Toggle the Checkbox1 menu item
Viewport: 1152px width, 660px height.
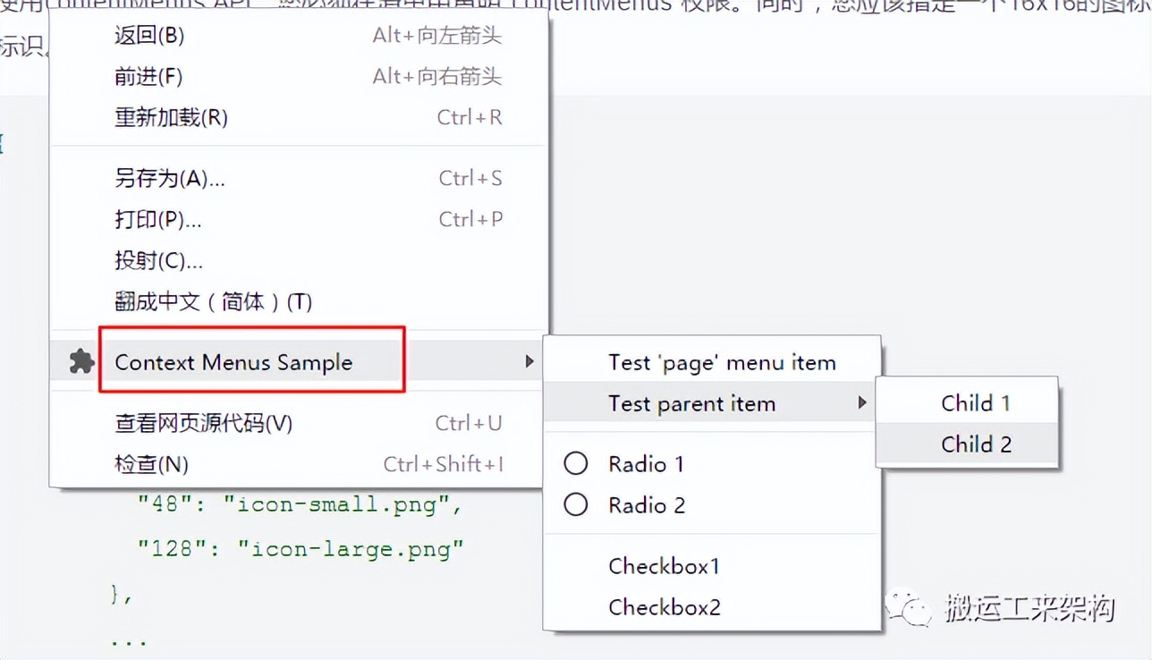pyautogui.click(x=712, y=566)
